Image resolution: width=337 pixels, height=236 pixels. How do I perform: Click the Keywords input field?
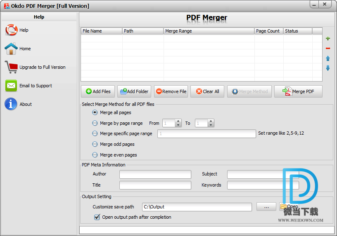263,185
